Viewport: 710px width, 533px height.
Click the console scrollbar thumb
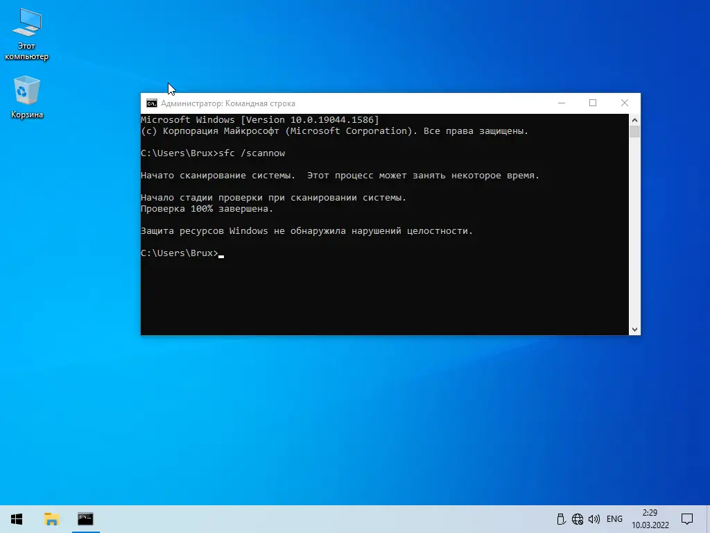634,132
